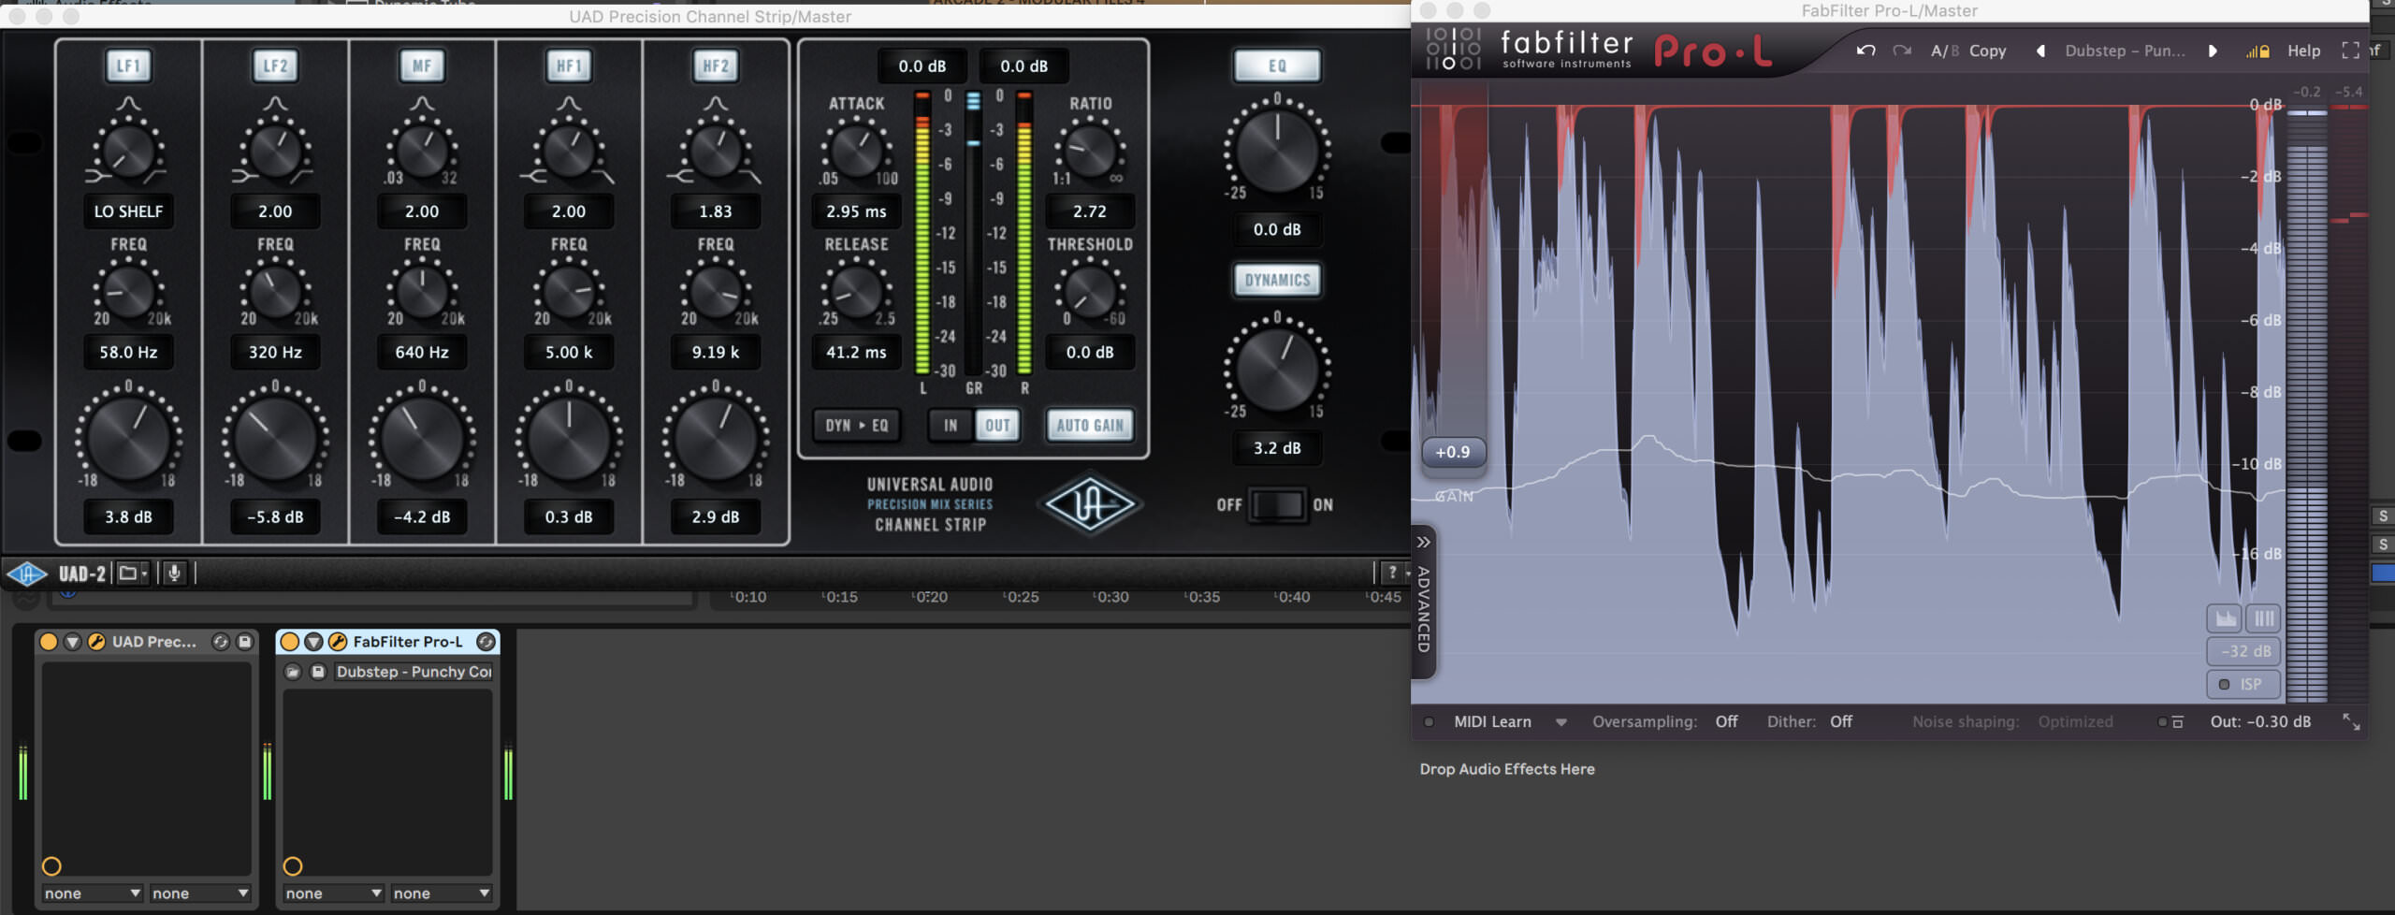This screenshot has height=915, width=2395.
Task: Unfold parameters triangle on FabFilter Pro-L device
Action: coord(313,642)
